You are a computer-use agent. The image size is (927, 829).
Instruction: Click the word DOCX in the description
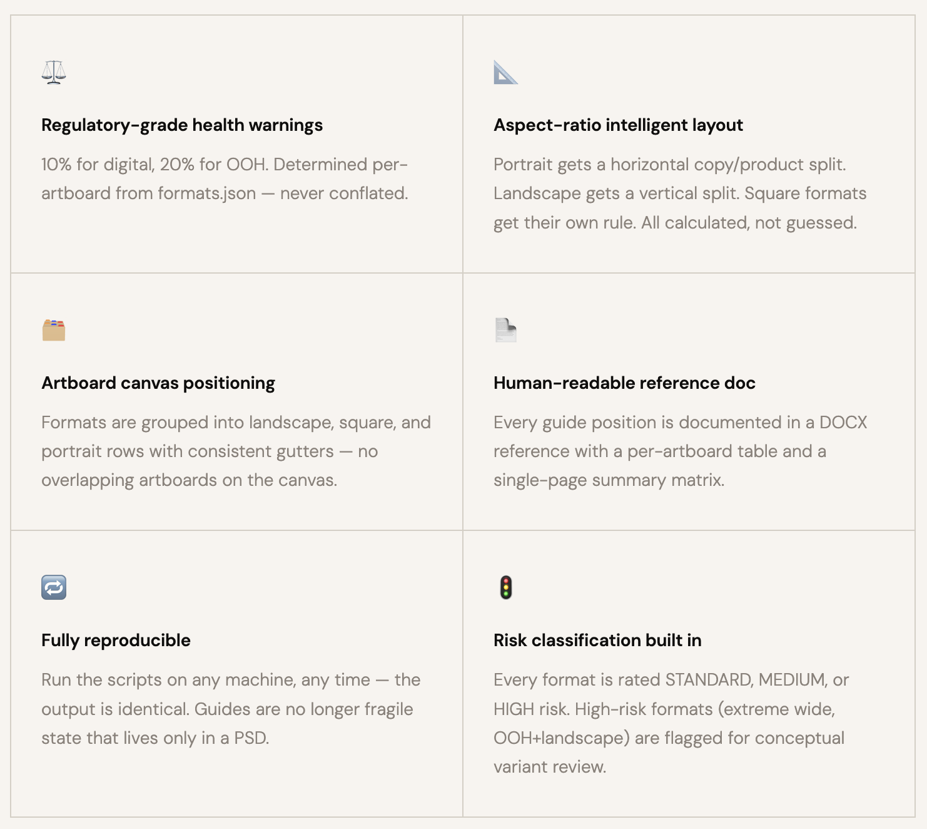coord(843,423)
